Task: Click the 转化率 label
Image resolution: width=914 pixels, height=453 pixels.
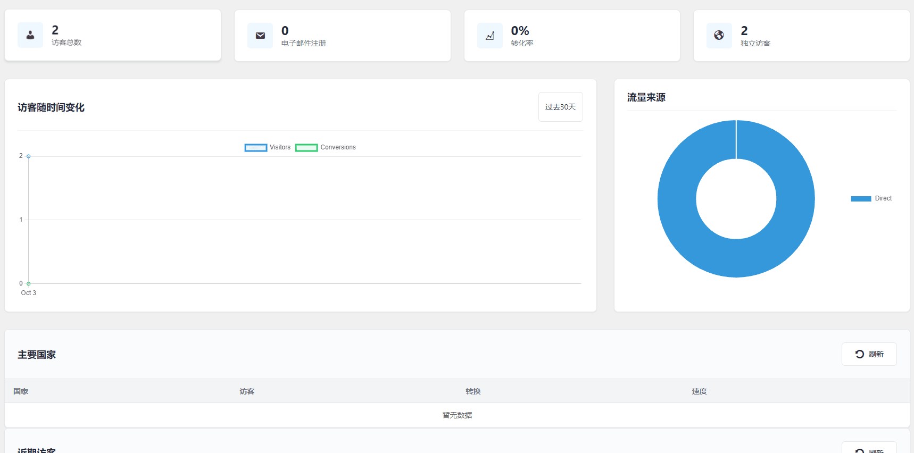Action: click(x=522, y=43)
